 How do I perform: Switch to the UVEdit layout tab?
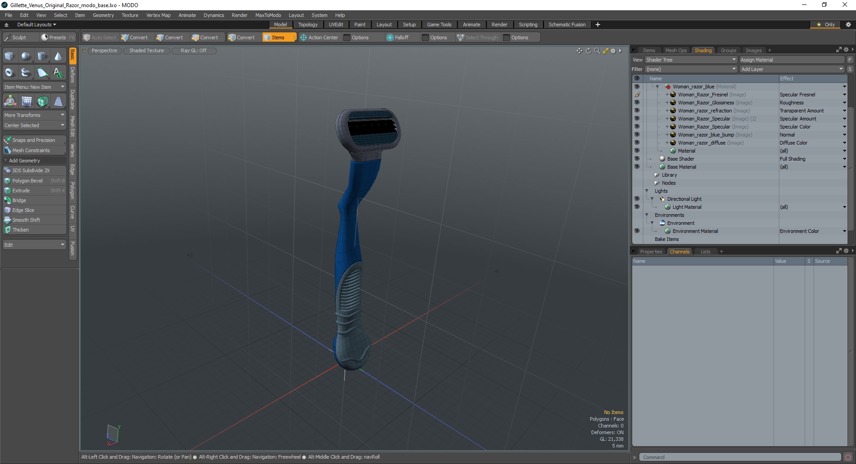tap(336, 25)
